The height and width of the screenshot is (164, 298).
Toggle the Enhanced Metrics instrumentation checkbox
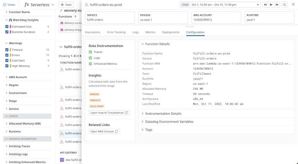tap(90, 64)
